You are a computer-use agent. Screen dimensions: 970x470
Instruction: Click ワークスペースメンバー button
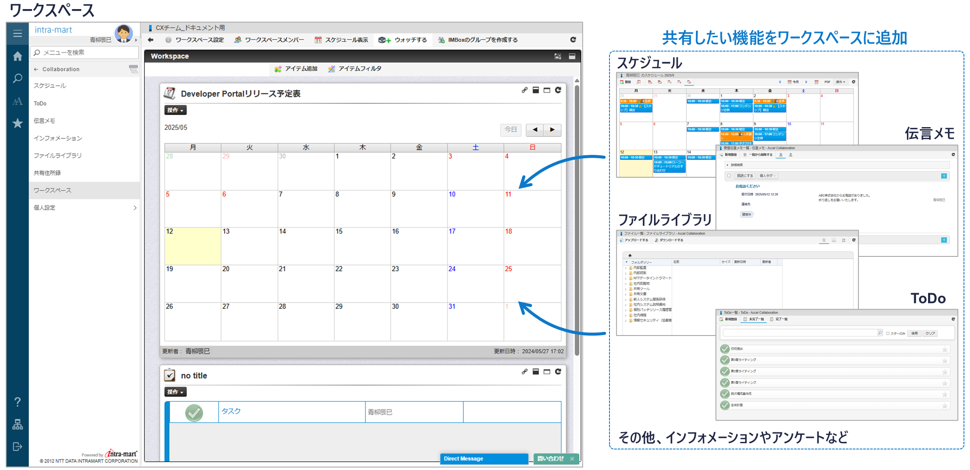pos(269,40)
